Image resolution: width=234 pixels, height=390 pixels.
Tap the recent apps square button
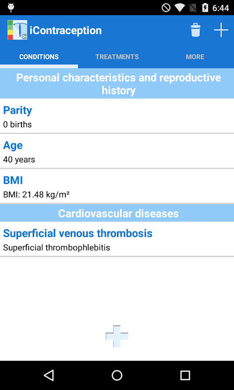click(185, 375)
